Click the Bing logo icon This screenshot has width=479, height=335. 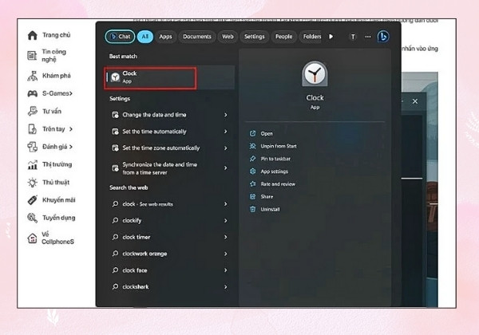383,37
